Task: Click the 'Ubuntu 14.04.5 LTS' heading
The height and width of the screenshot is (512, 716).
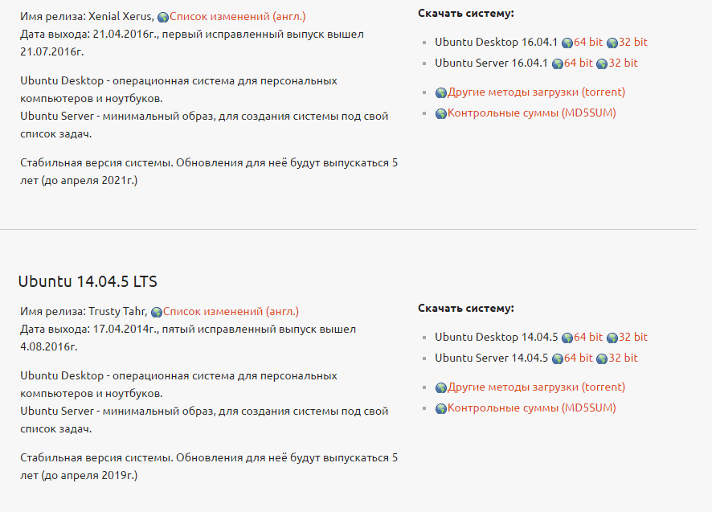Action: pyautogui.click(x=88, y=281)
